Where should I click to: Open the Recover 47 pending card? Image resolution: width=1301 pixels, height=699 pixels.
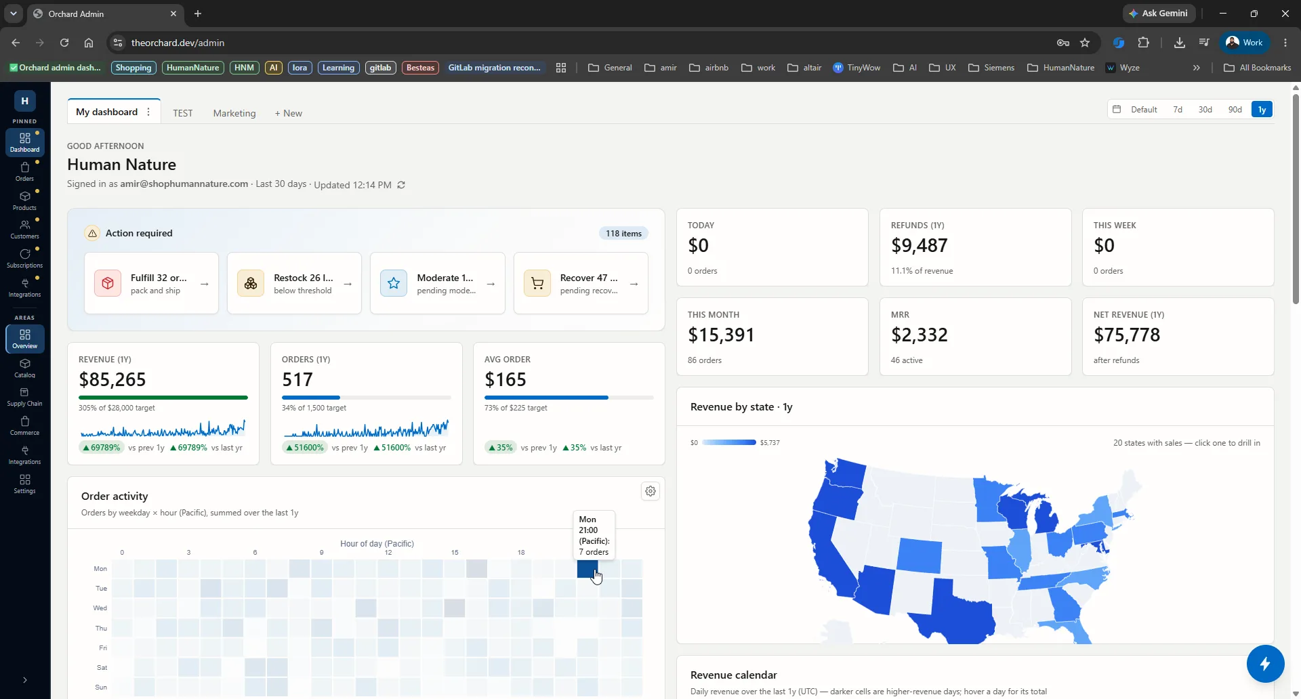point(581,283)
